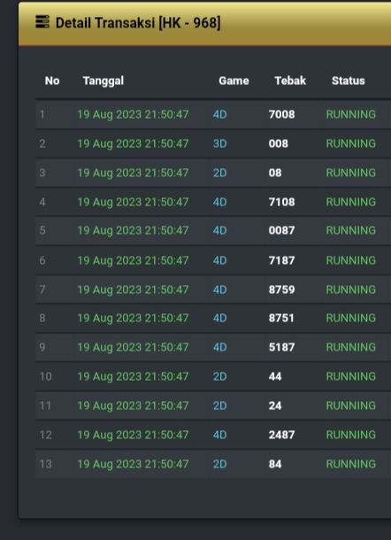Select tebak value 7108
Viewport: 391px width, 540px height.
[x=281, y=202]
